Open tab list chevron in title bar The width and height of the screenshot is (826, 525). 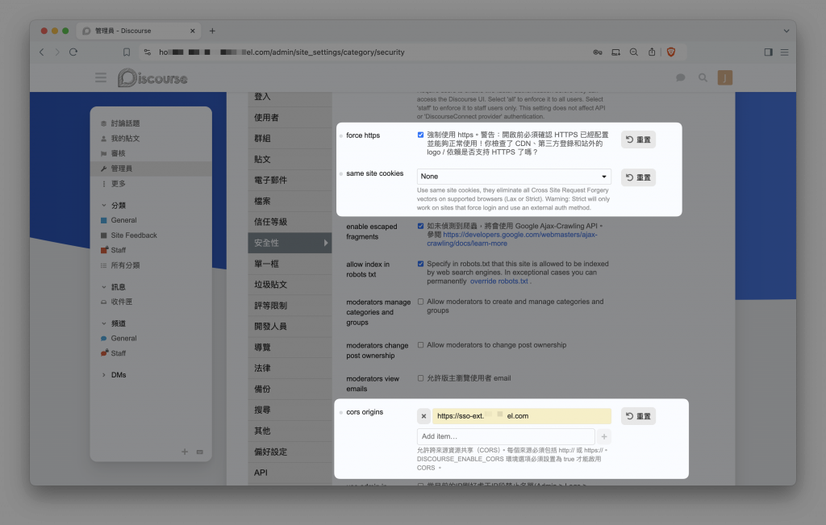click(x=786, y=31)
